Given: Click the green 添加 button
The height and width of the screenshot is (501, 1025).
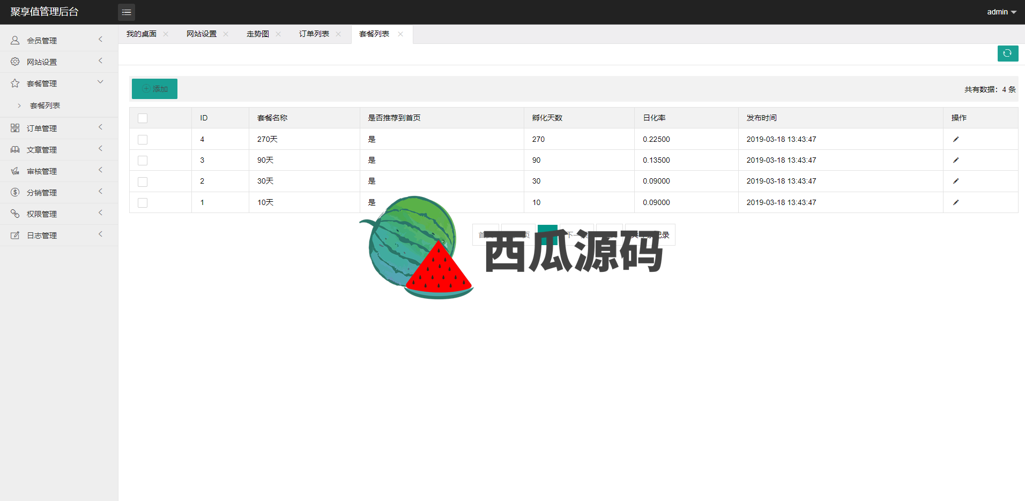Looking at the screenshot, I should 154,89.
